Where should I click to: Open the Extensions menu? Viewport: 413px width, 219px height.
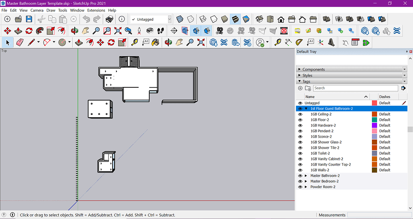[x=96, y=10]
